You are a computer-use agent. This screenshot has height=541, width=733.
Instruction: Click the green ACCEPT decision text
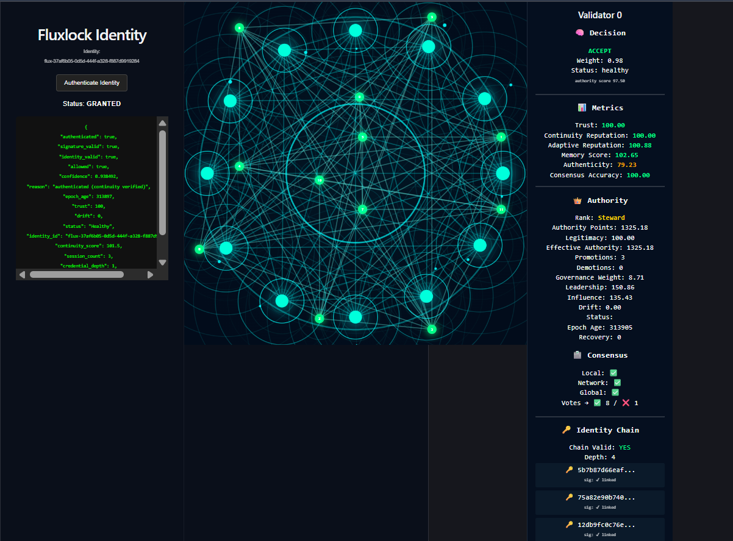600,51
